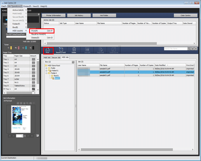
Task: Click the HDD Store Root folder icon
Action: [x=46, y=66]
